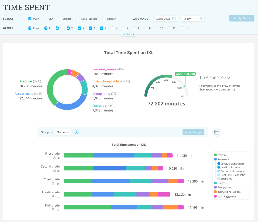
Task: Click the Second grade 10,020 min value
Action: 175,169
